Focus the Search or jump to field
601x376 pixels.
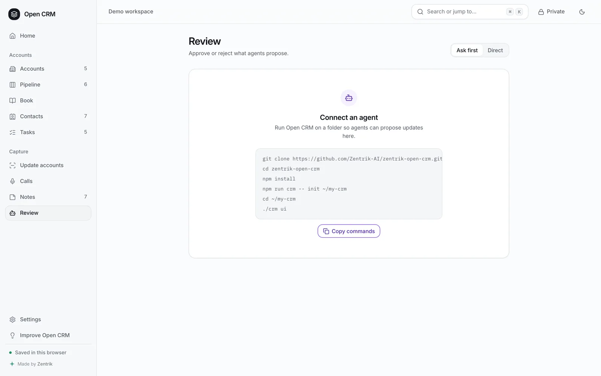[x=470, y=12]
